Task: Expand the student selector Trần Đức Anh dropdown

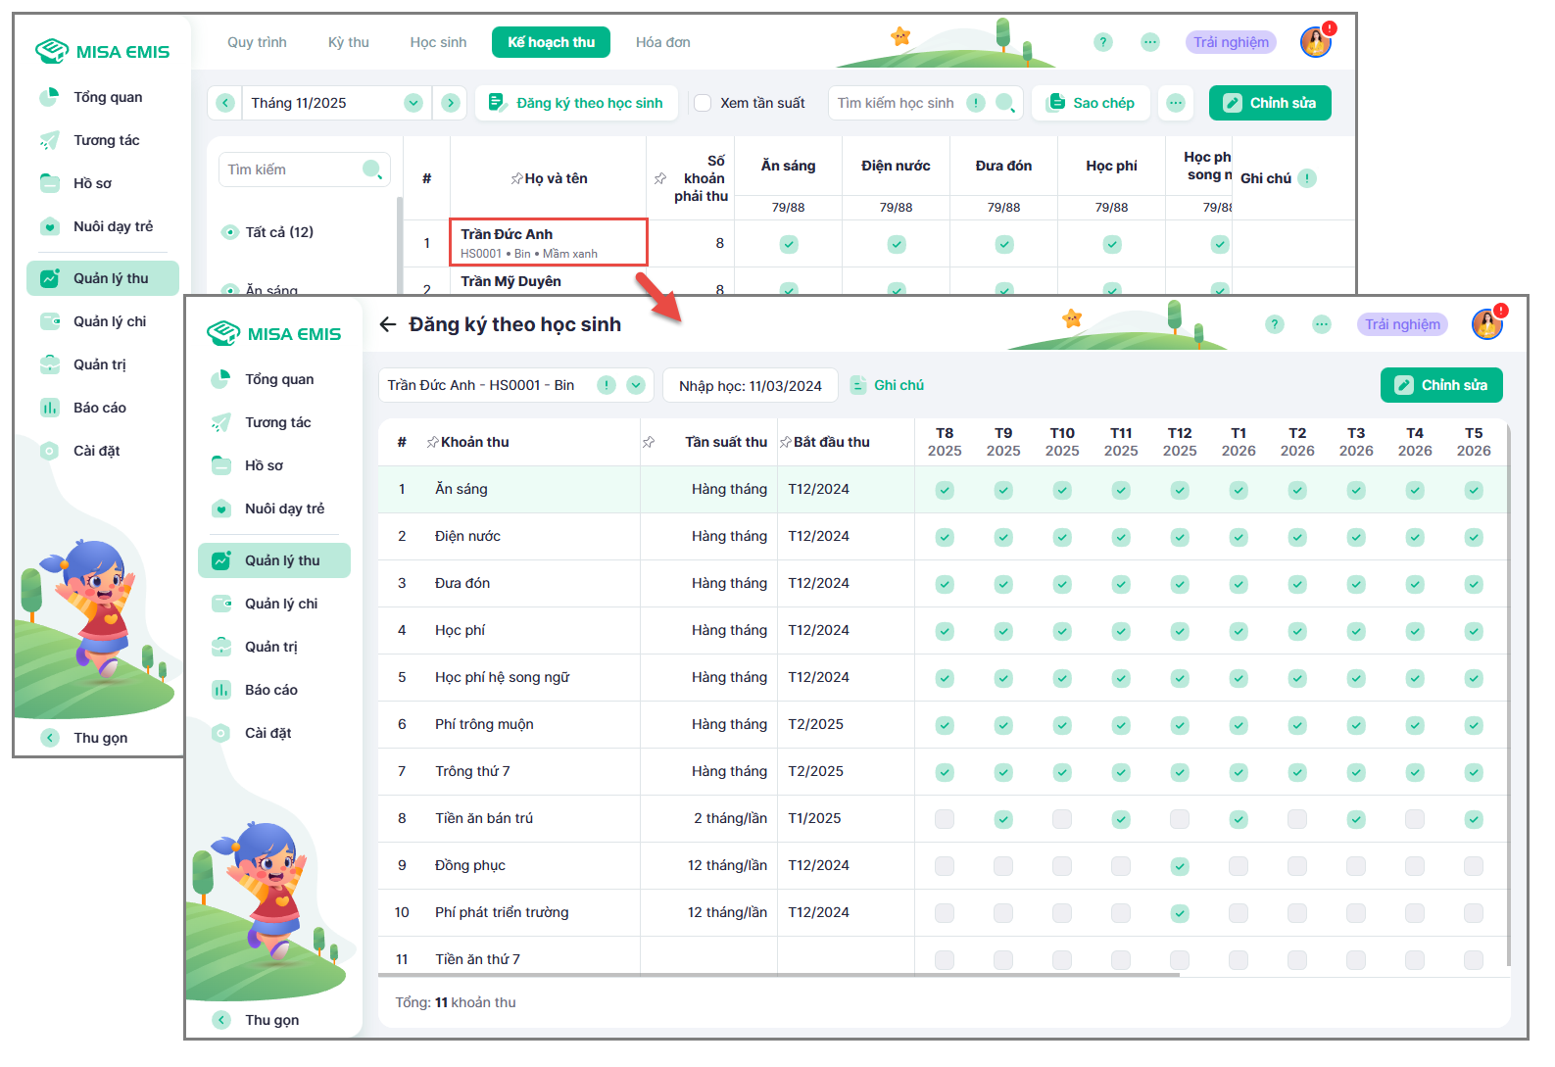Action: point(636,385)
